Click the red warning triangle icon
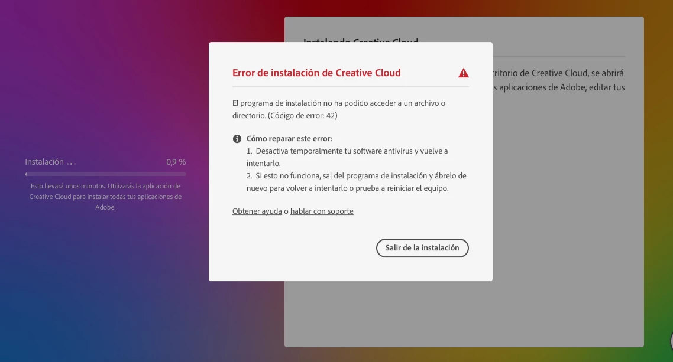 [464, 73]
